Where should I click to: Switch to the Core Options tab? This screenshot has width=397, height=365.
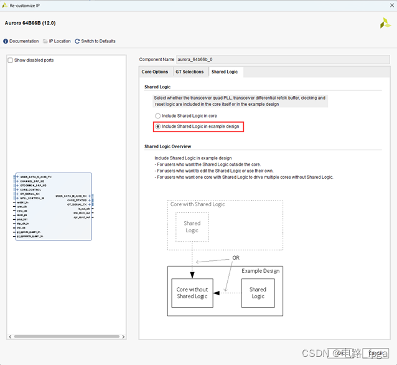[155, 72]
